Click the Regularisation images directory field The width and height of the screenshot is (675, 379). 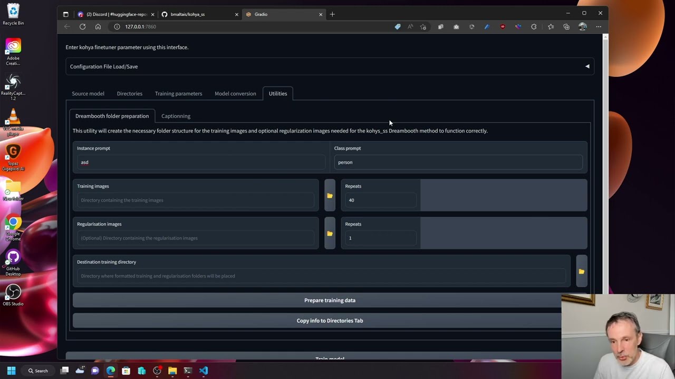tap(196, 238)
